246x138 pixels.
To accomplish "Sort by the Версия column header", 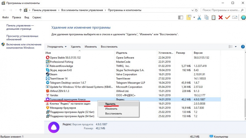I will click(x=206, y=53).
